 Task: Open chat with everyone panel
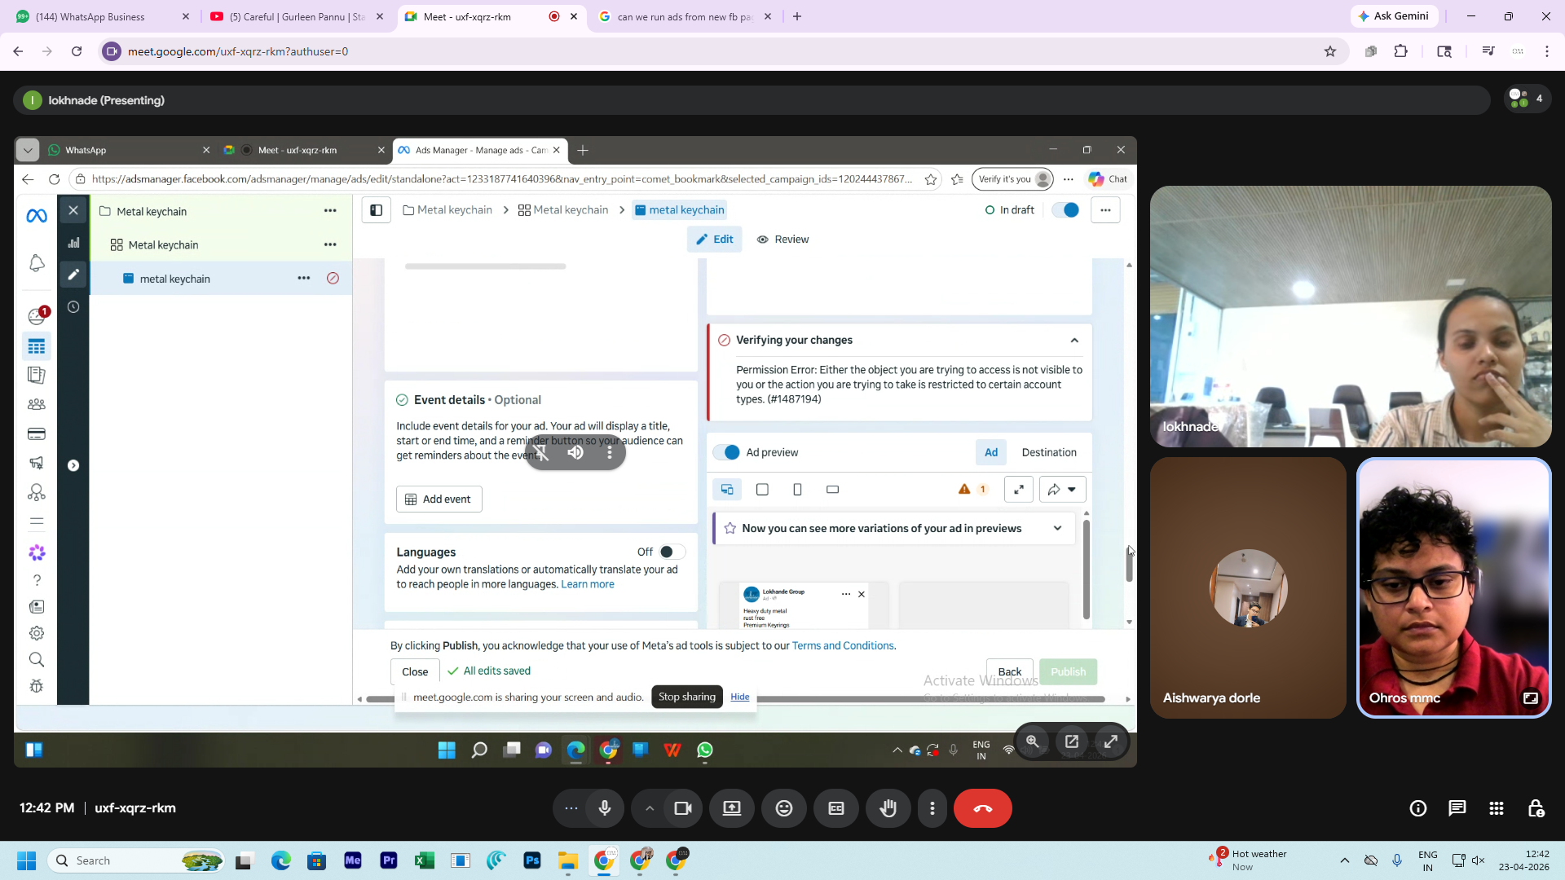[x=1457, y=808]
